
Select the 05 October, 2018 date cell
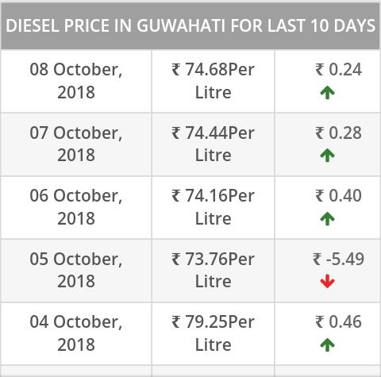(x=76, y=271)
